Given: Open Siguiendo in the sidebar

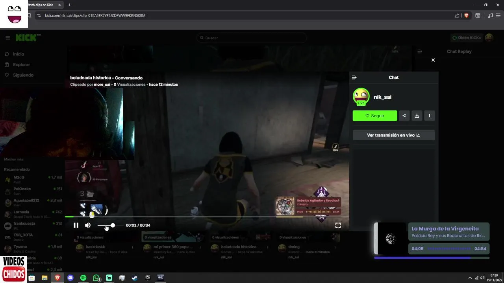Looking at the screenshot, I should pos(23,75).
